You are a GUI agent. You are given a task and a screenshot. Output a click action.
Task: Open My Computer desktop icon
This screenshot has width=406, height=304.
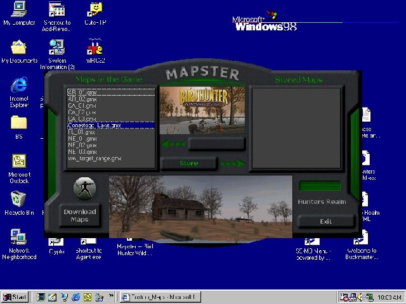click(x=19, y=13)
